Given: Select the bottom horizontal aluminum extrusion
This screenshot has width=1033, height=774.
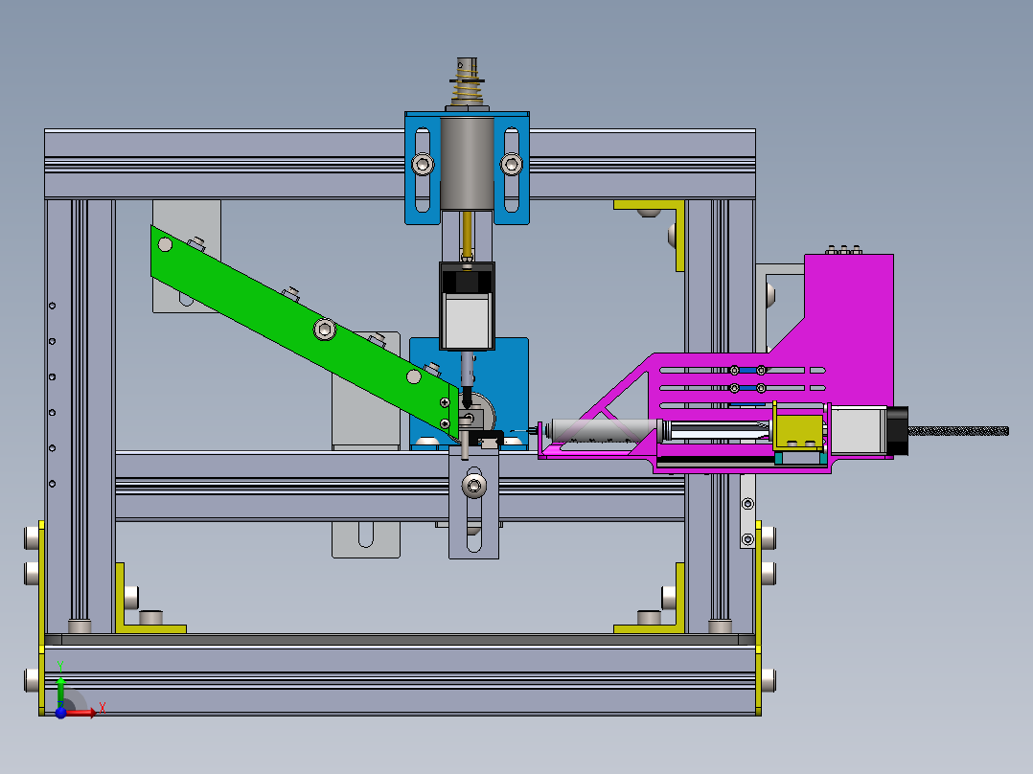Looking at the screenshot, I should (400, 680).
